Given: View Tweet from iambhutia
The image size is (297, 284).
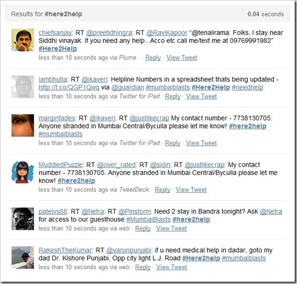Looking at the screenshot, I should click(x=201, y=97).
